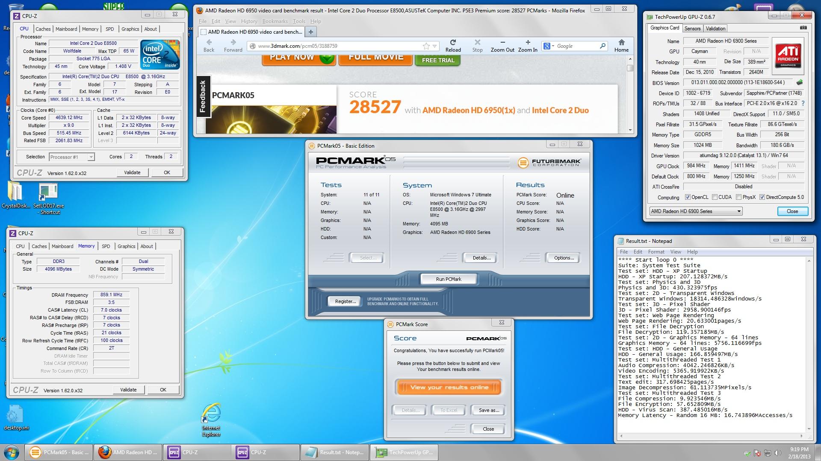Open the Windows Start orb
This screenshot has height=461, width=821.
pyautogui.click(x=12, y=452)
